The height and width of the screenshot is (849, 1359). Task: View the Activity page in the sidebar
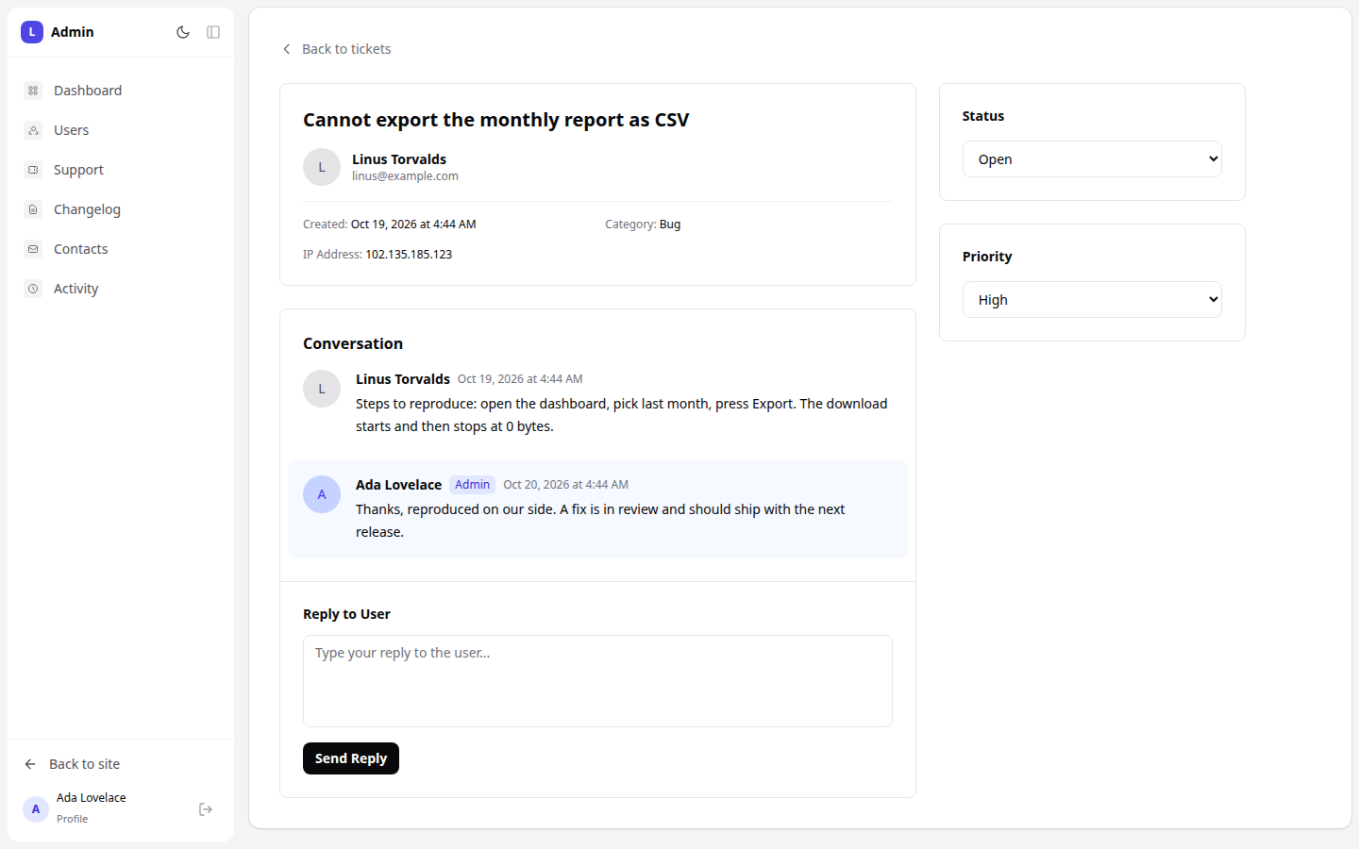tap(121, 289)
